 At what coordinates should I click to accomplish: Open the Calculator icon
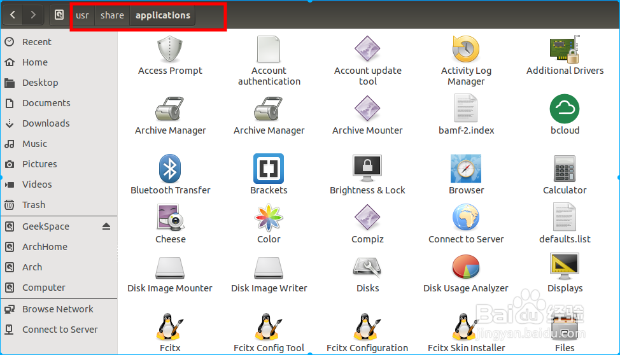click(565, 169)
